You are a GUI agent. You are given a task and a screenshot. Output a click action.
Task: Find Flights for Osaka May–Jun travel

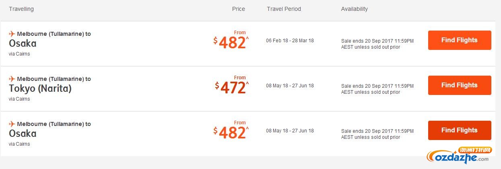coord(460,130)
